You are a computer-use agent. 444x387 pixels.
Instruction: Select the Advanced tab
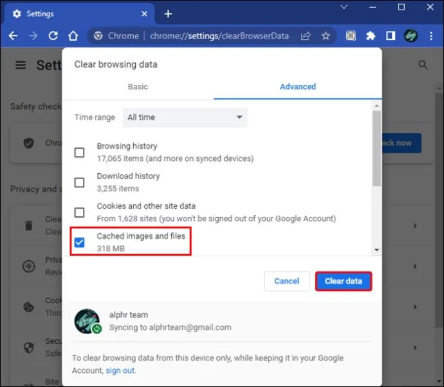pos(297,86)
